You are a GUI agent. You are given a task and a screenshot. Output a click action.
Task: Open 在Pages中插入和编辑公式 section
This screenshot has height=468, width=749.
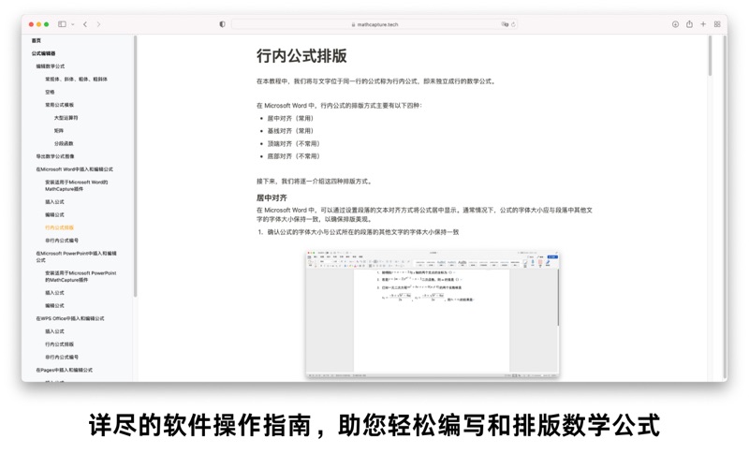tap(64, 370)
